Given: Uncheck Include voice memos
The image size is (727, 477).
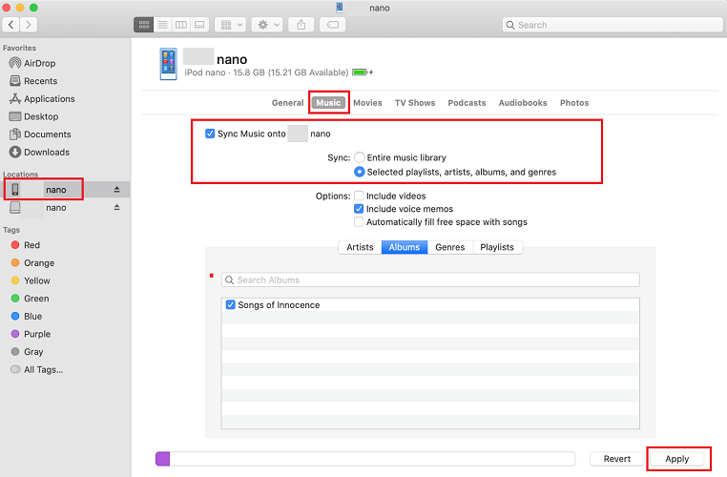Looking at the screenshot, I should coord(359,209).
